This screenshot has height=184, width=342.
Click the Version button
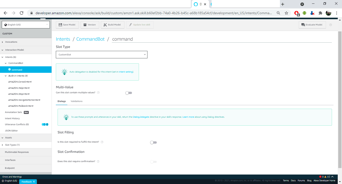[x=90, y=25]
